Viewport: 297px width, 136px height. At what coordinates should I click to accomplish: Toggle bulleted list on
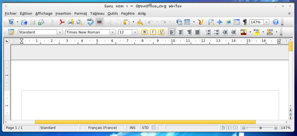216,32
